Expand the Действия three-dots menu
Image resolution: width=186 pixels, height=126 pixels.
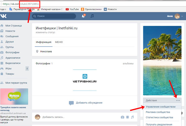[x=178, y=100]
